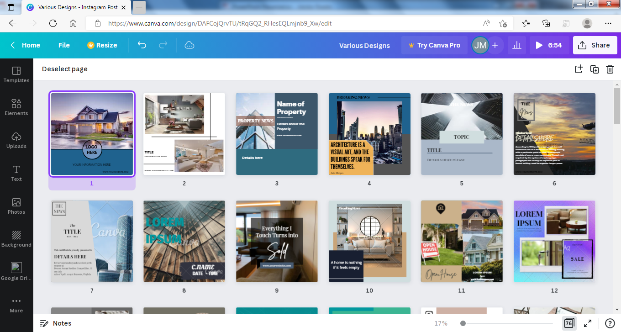Open the Uploads panel
621x332 pixels.
16,140
